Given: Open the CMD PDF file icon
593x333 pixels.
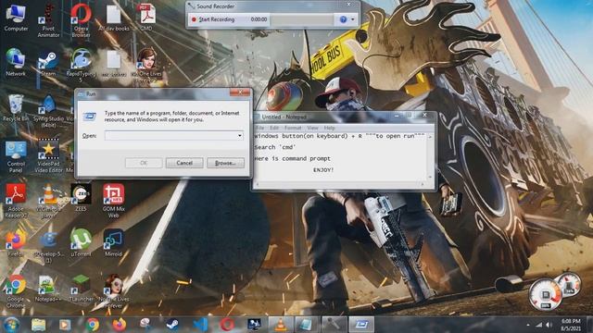Looking at the screenshot, I should point(146,18).
